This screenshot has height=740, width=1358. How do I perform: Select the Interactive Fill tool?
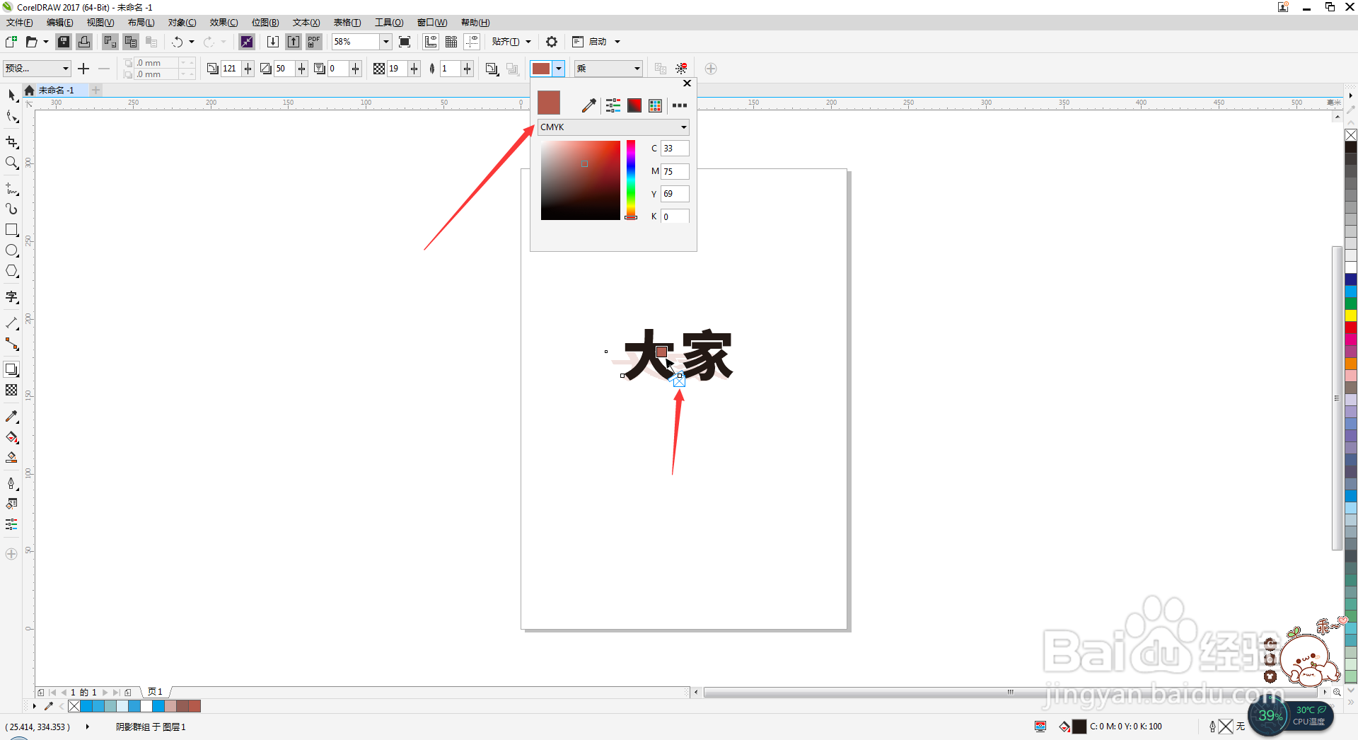[11, 437]
